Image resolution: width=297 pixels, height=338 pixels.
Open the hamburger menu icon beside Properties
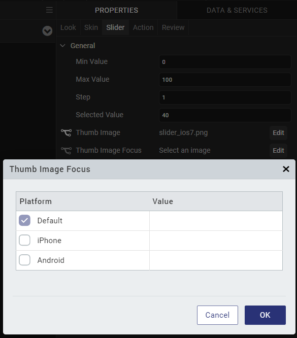49,10
